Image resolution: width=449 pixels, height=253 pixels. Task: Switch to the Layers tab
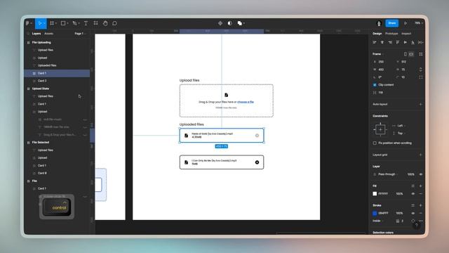[x=36, y=34]
